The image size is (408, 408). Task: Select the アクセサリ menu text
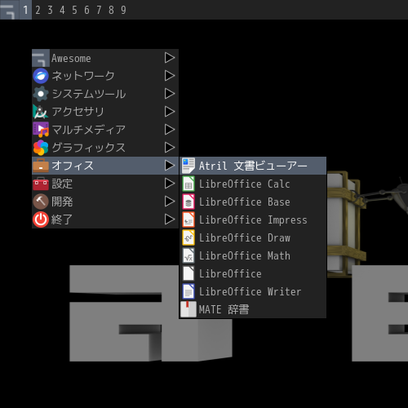point(78,112)
